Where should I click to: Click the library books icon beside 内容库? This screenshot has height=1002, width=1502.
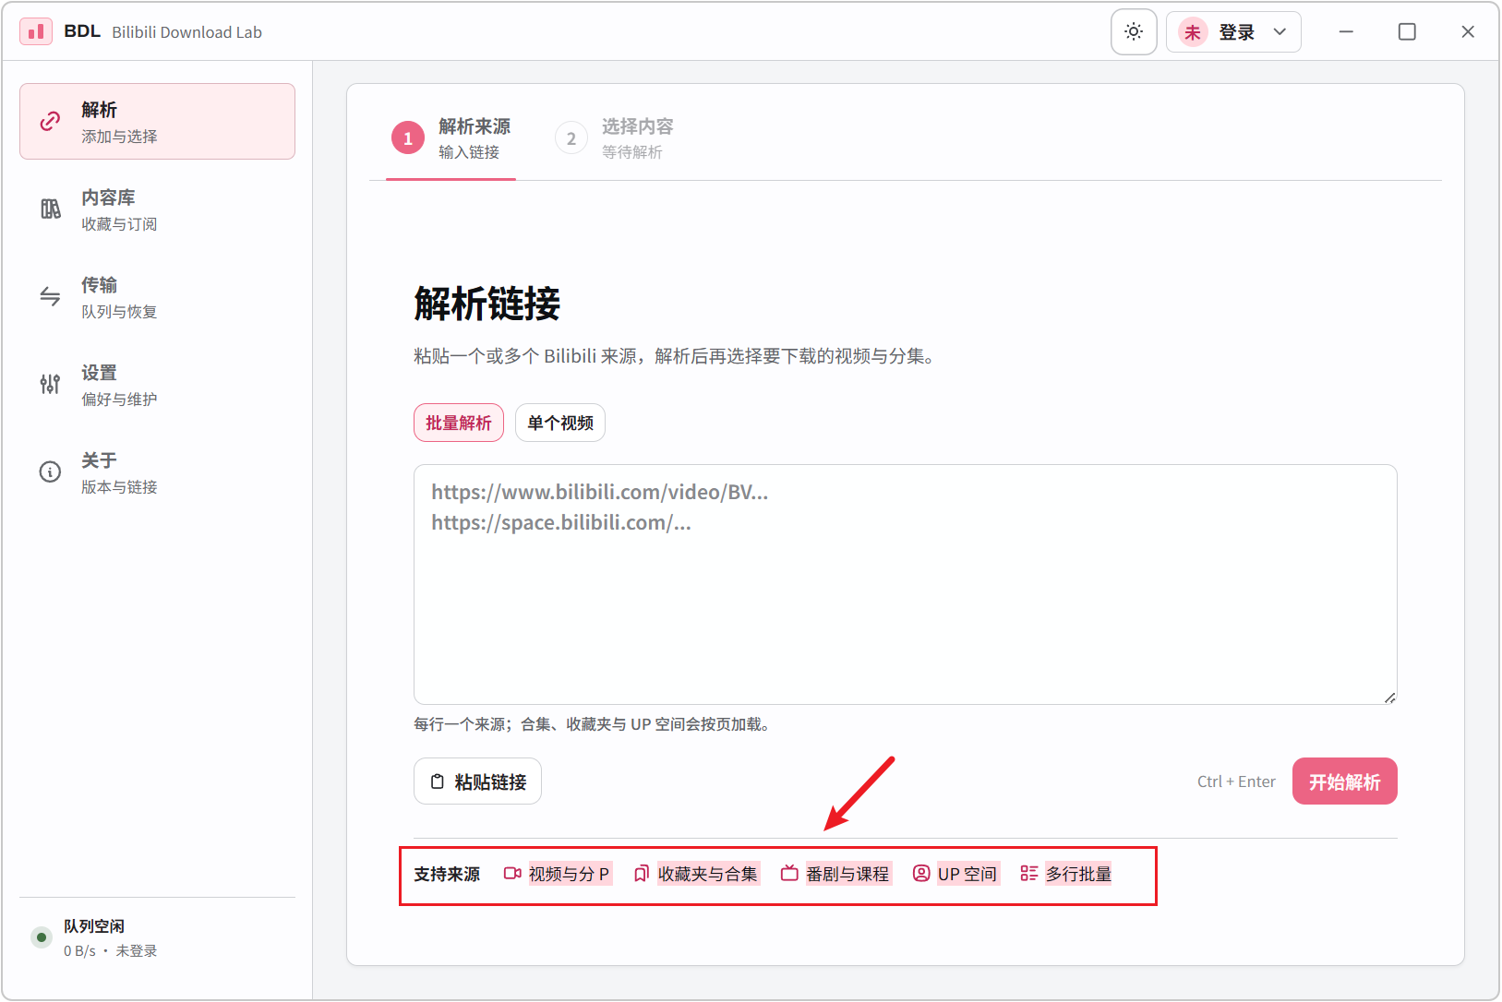[50, 209]
